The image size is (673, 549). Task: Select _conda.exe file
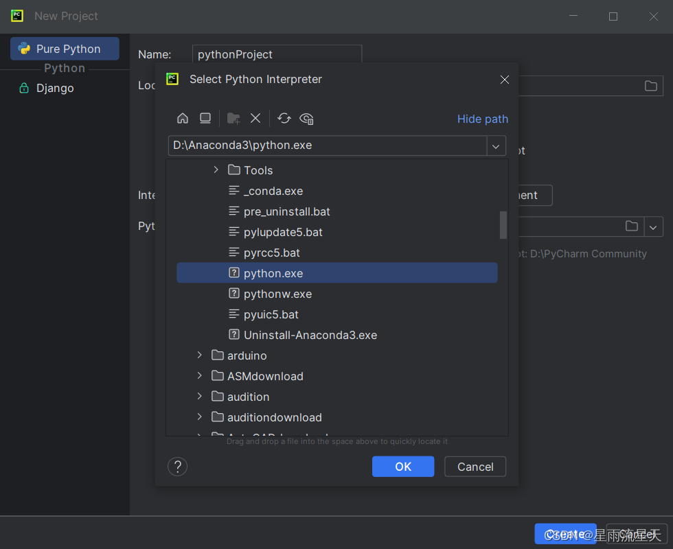click(337, 191)
